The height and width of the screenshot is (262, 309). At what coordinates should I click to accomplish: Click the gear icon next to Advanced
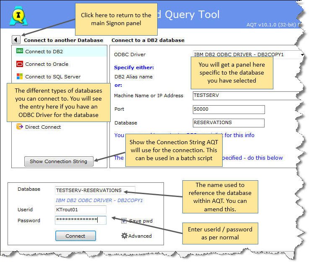coord(125,236)
